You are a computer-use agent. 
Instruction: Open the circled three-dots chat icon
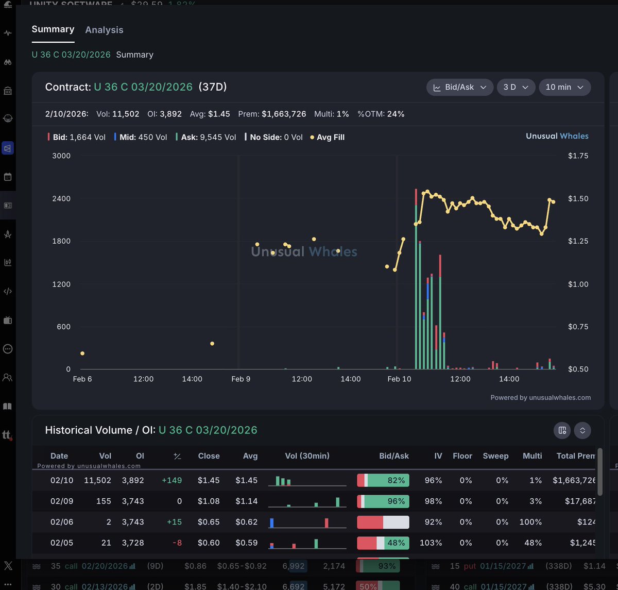point(7,349)
